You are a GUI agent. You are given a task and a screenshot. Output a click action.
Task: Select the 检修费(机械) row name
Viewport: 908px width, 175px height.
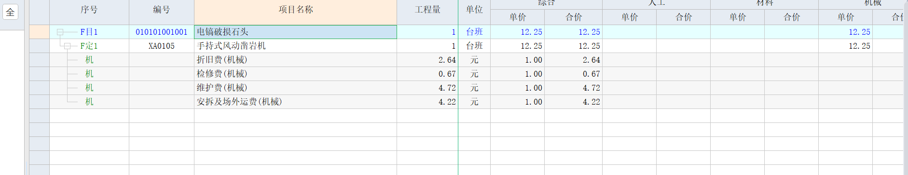(295, 74)
